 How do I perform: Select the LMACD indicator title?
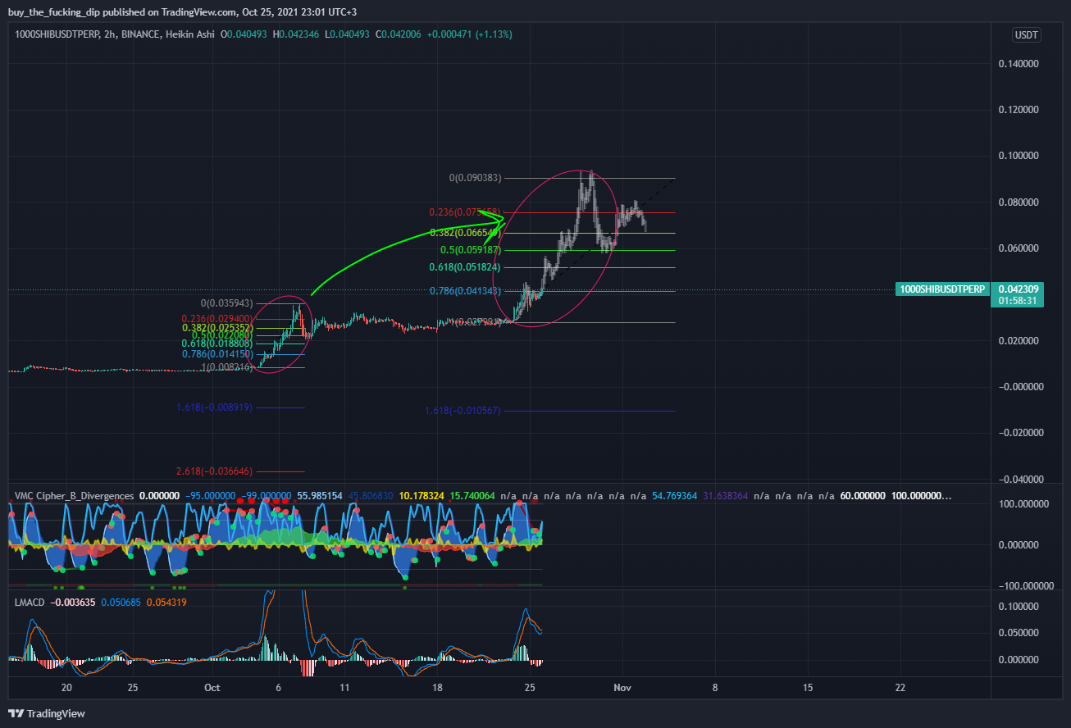click(30, 602)
